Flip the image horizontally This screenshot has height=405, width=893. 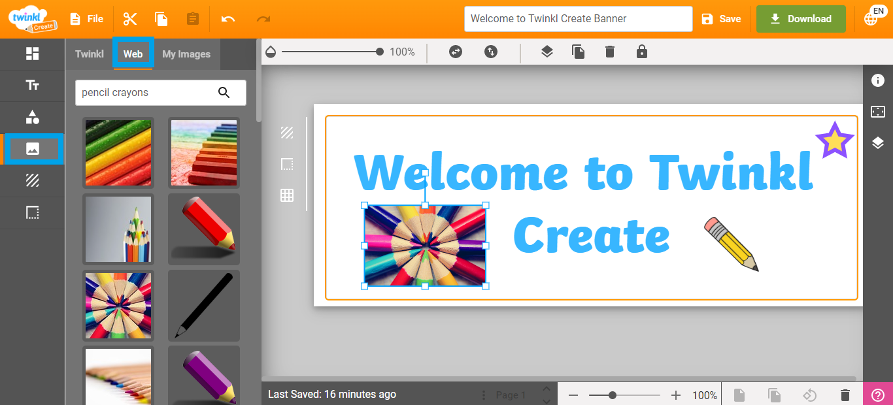coord(456,52)
